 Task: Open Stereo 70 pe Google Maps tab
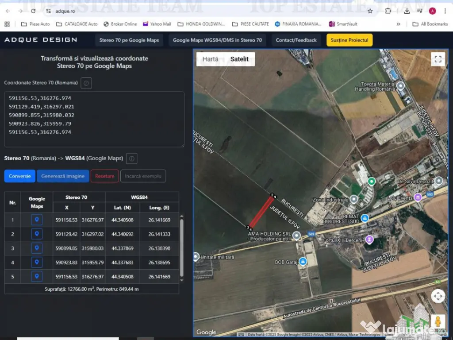[x=129, y=40]
